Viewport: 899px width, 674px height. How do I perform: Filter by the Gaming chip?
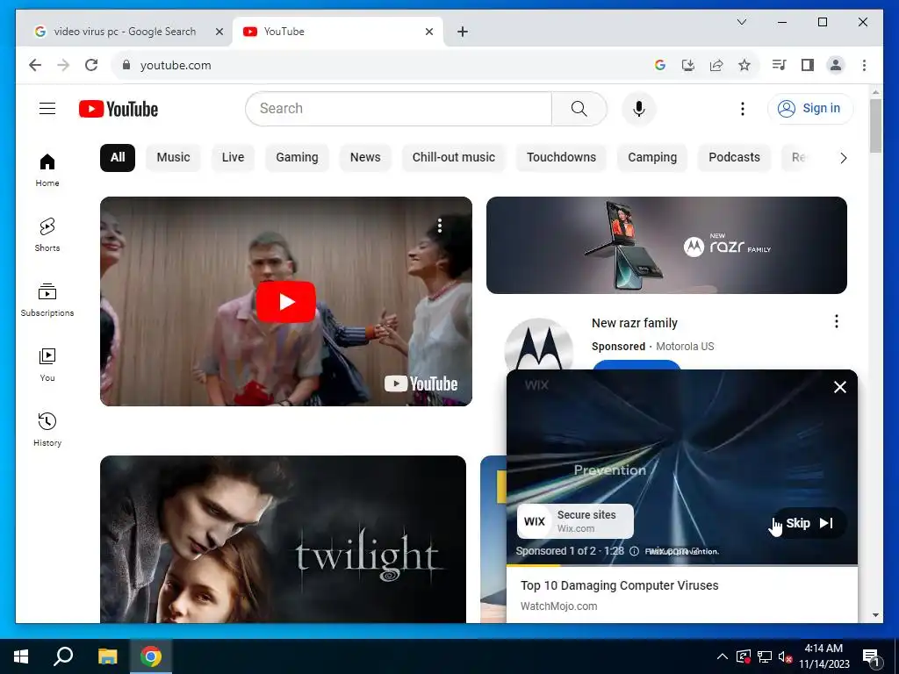[x=297, y=158]
